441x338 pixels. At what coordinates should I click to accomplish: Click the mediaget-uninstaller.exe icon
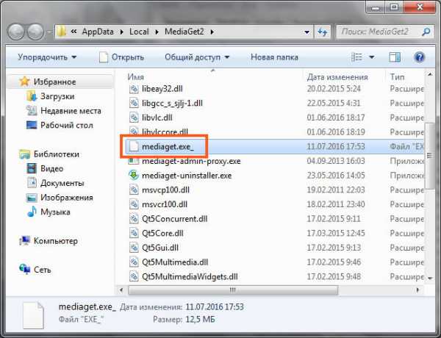134,175
